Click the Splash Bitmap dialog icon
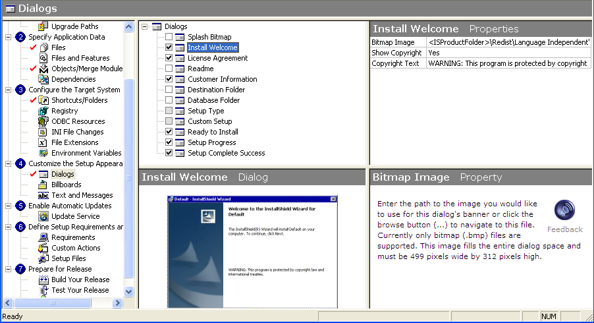The width and height of the screenshot is (594, 323). point(180,37)
